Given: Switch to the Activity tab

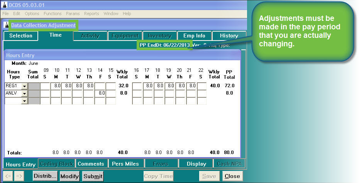Looking at the screenshot, I should pos(90,36).
